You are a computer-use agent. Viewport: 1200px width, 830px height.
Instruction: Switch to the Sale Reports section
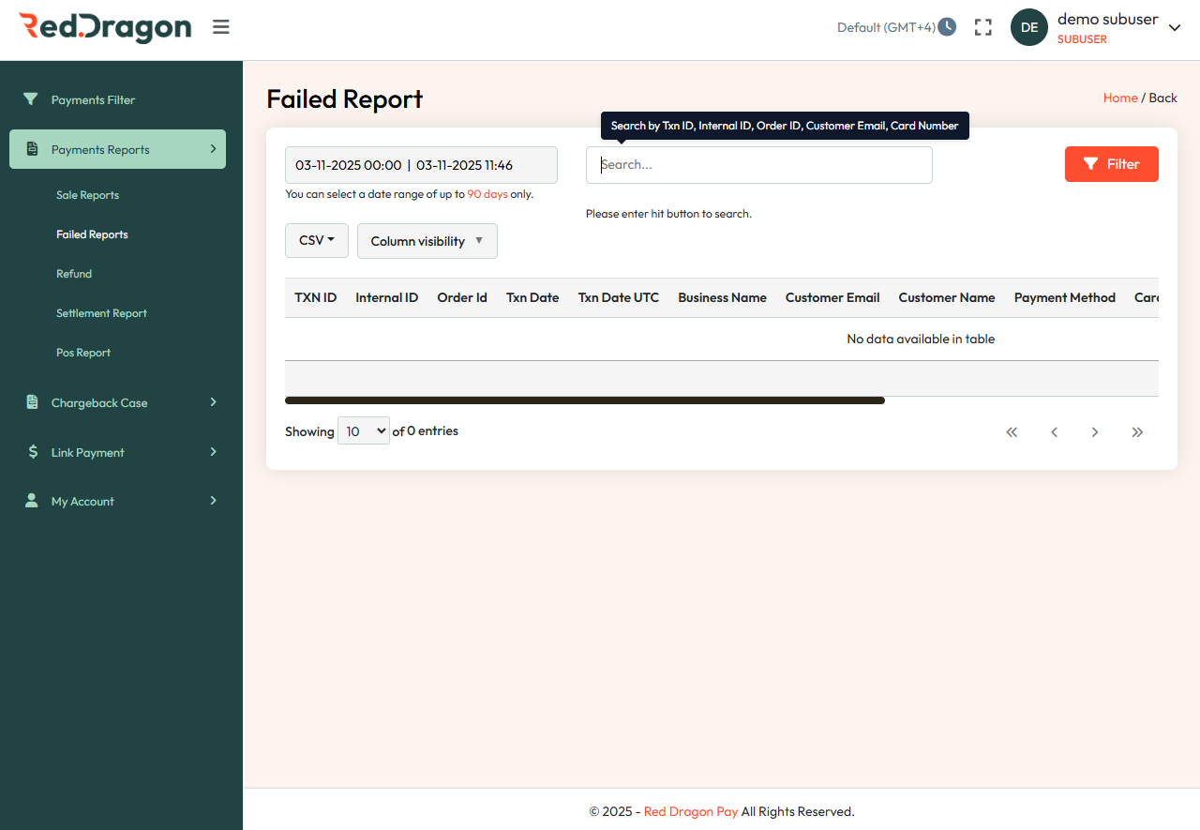point(87,195)
